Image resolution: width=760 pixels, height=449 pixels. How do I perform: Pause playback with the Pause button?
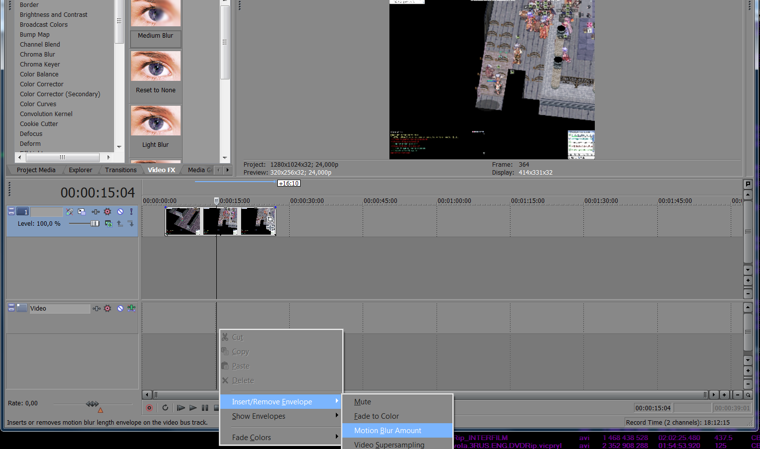(x=205, y=408)
